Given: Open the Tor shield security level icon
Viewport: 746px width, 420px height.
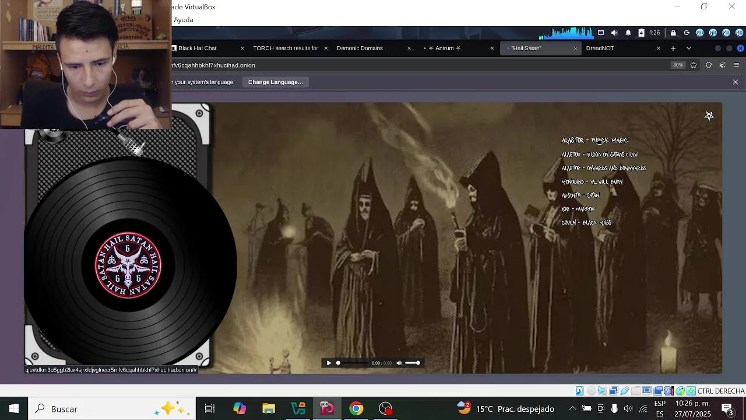Looking at the screenshot, I should tap(709, 65).
